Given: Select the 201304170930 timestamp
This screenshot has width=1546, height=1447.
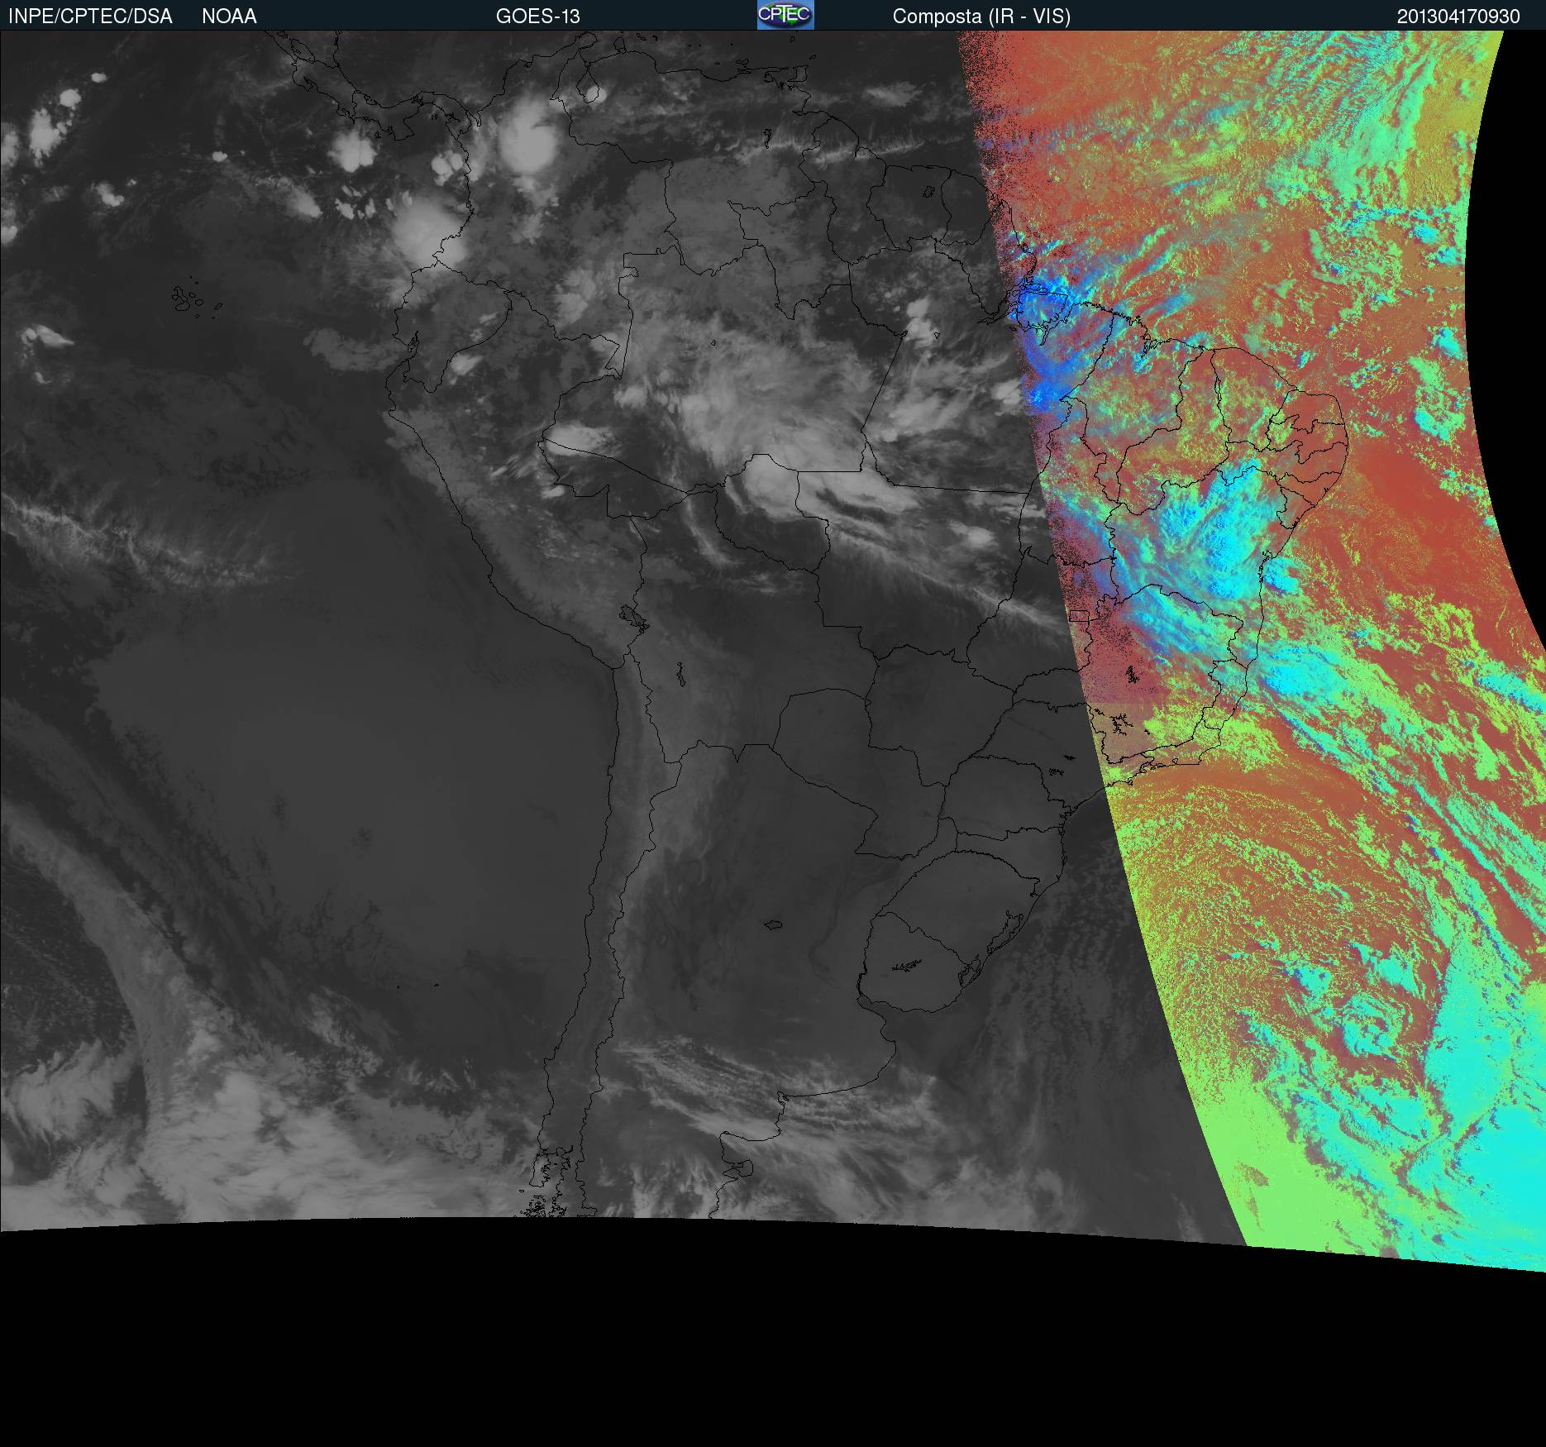Looking at the screenshot, I should pos(1458,17).
